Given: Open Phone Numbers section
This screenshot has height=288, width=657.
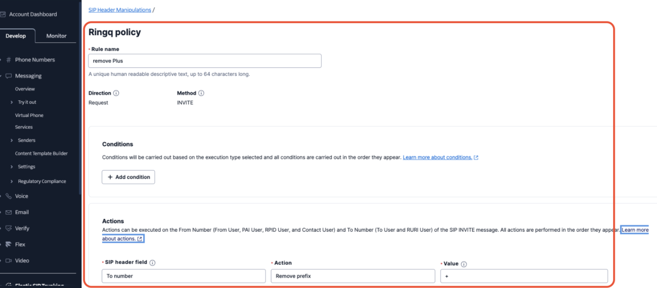Looking at the screenshot, I should (35, 60).
